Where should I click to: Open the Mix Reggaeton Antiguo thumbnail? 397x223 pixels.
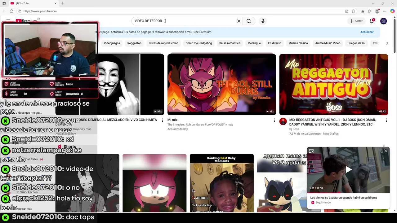tap(334, 85)
